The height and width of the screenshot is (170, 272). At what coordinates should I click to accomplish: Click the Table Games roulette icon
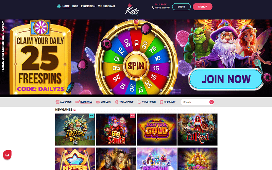tap(117, 102)
